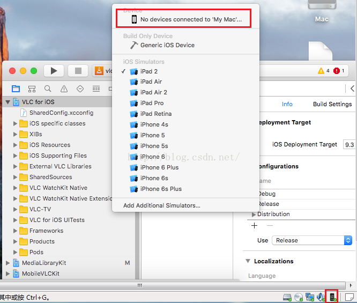Viewport: 357px width, 303px height.
Task: Click the back chevron in editor jump bar
Action: 352,88
